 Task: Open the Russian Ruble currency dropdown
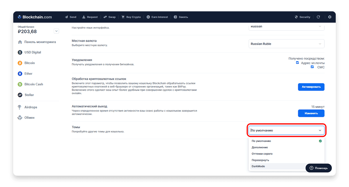[286, 44]
